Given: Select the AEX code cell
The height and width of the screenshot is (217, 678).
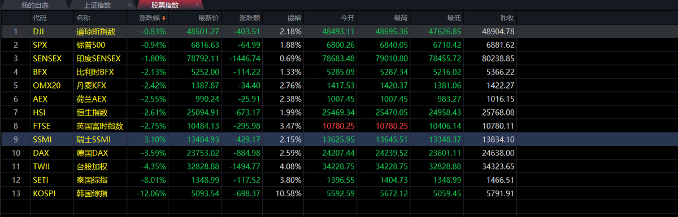Looking at the screenshot, I should click(x=40, y=99).
